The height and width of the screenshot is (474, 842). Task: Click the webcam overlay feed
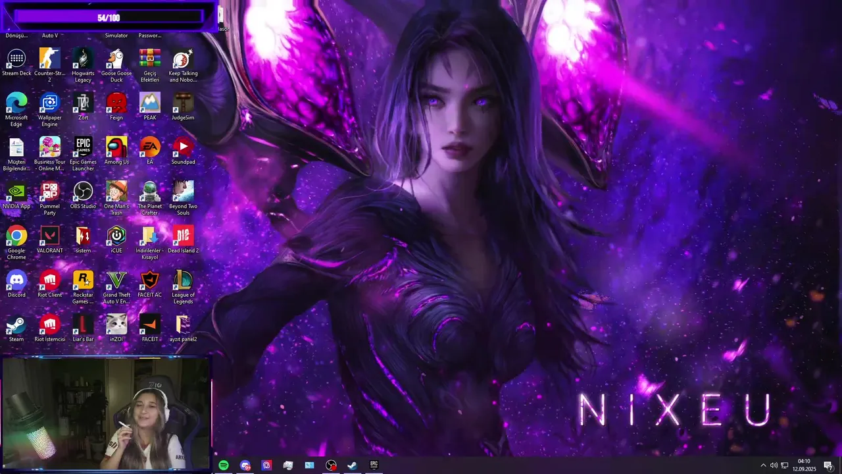[x=106, y=413]
